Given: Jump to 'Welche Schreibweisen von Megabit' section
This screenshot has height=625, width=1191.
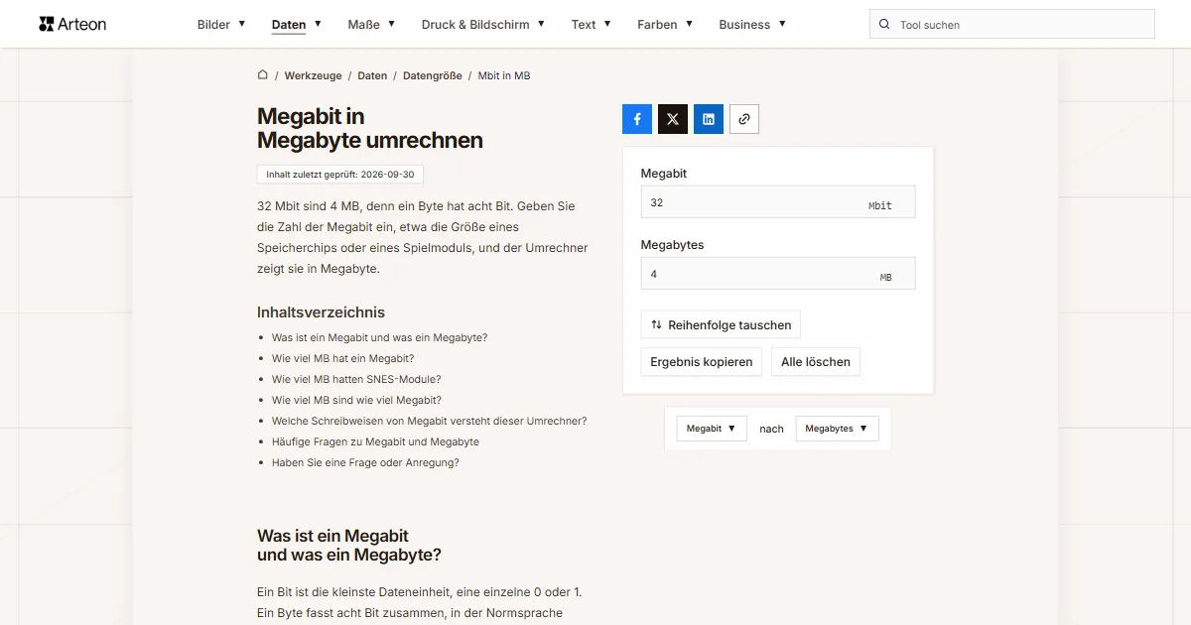Looking at the screenshot, I should coord(430,421).
